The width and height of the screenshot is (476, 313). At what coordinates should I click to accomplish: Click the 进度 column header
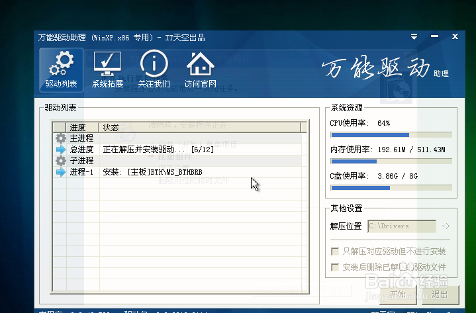(x=83, y=127)
